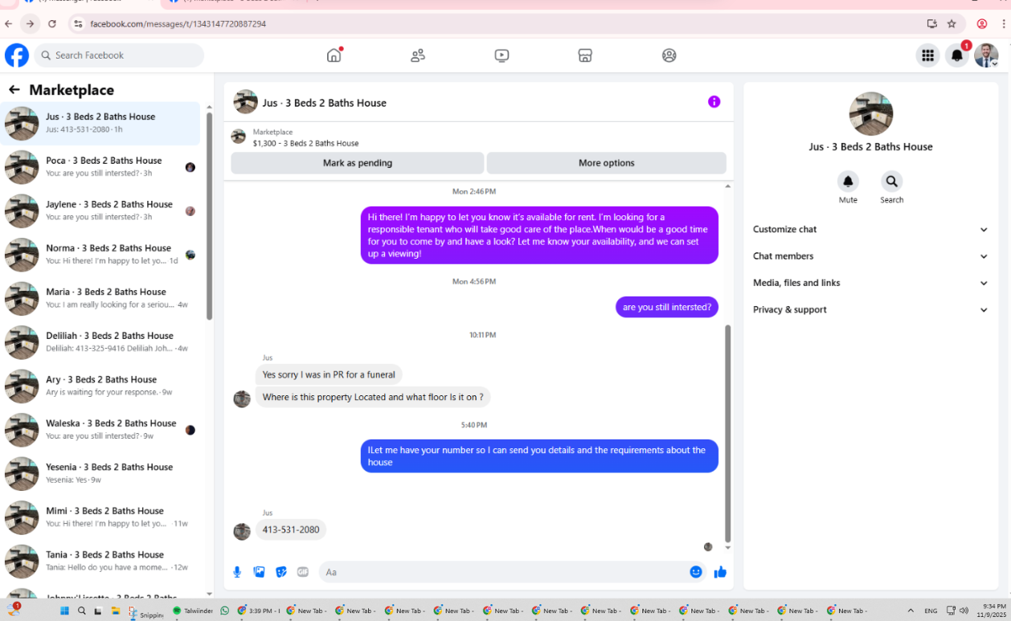The width and height of the screenshot is (1011, 621).
Task: Click Jus profile picture in right panel
Action: click(870, 113)
